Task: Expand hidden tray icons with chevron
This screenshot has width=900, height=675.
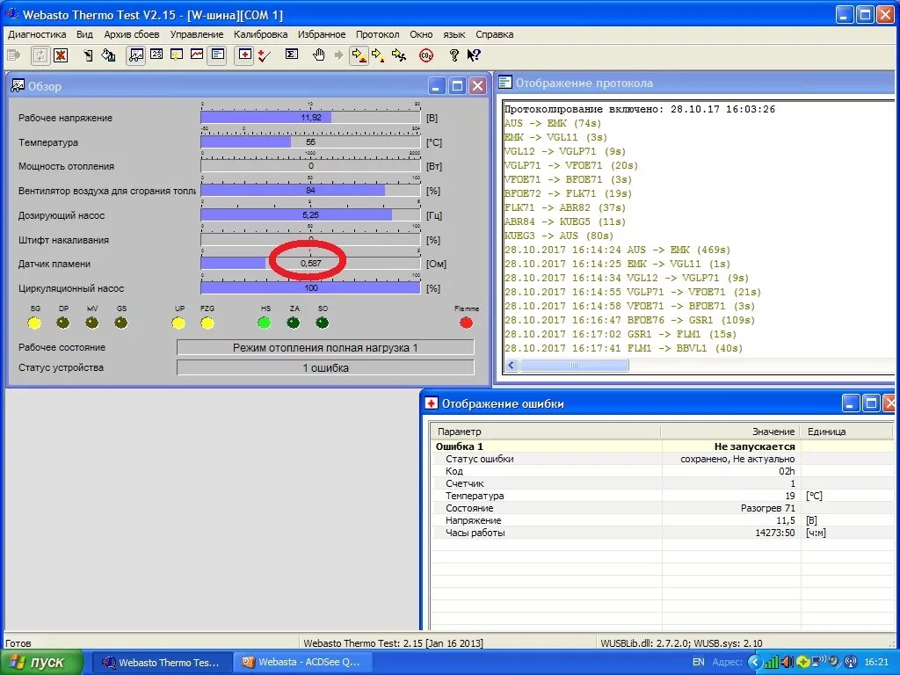Action: click(754, 663)
